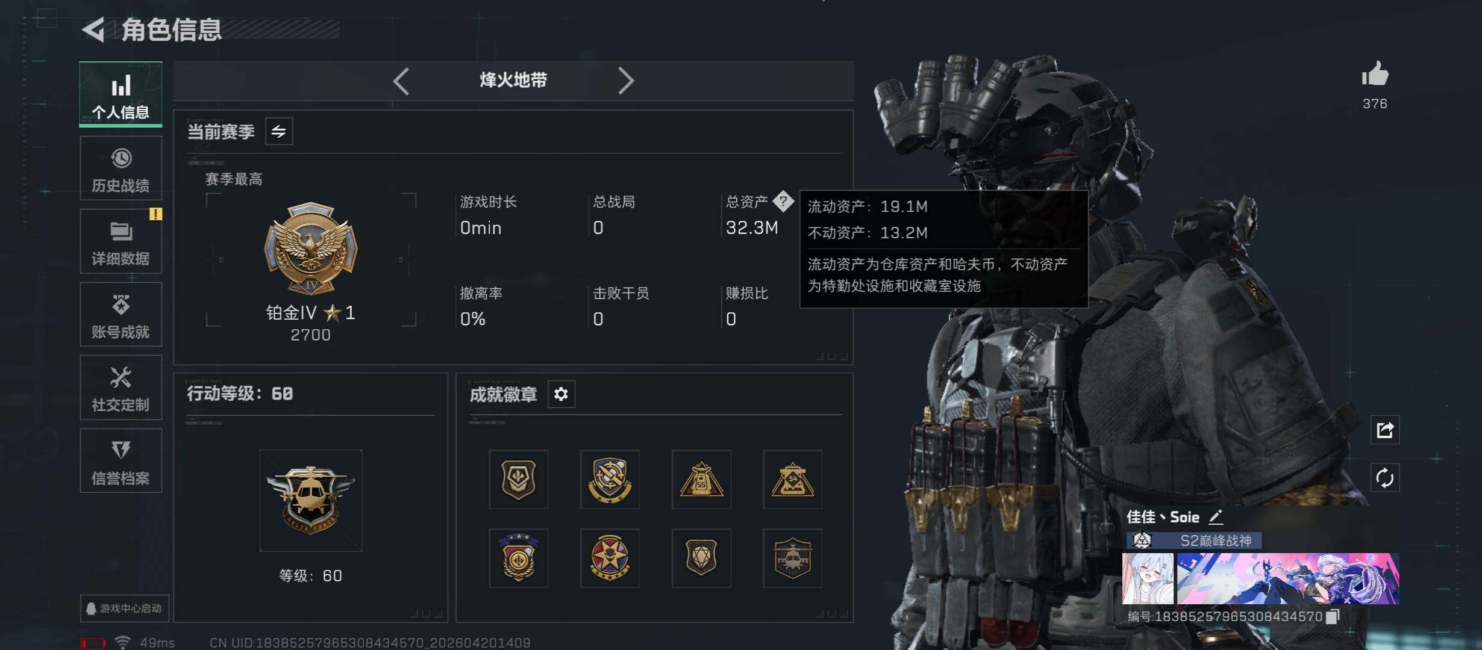
Task: Copy the 编号 using the copy icon
Action: (1333, 616)
